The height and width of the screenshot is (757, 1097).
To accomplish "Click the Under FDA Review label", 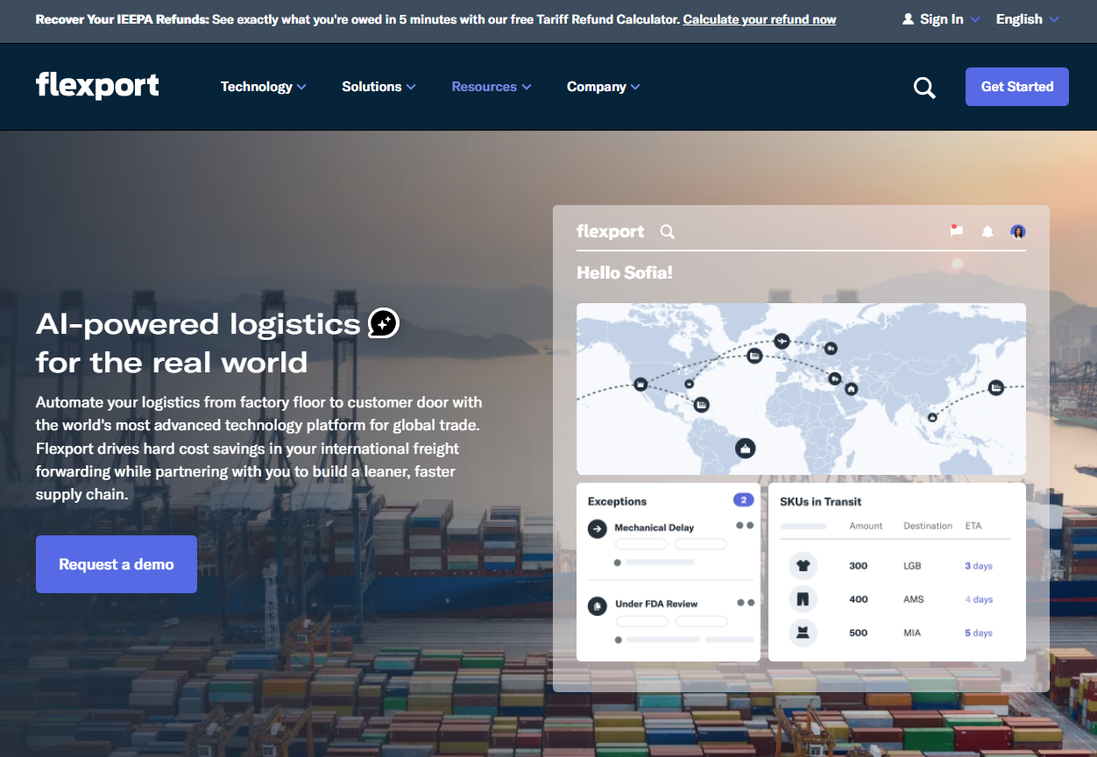I will pyautogui.click(x=656, y=604).
